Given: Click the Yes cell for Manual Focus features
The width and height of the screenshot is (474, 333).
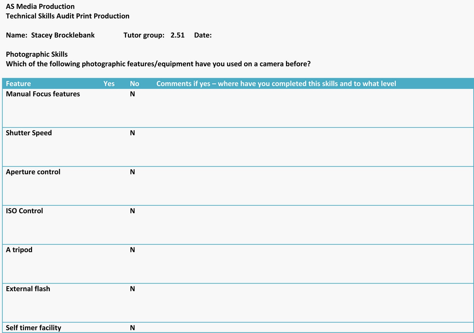Looking at the screenshot, I should (114, 108).
